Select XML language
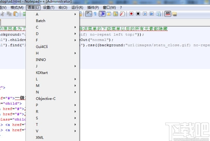 (53, 137)
